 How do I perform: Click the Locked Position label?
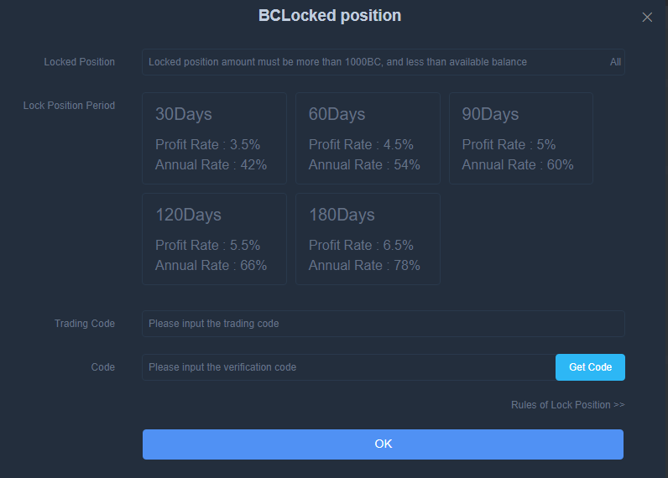(x=79, y=62)
